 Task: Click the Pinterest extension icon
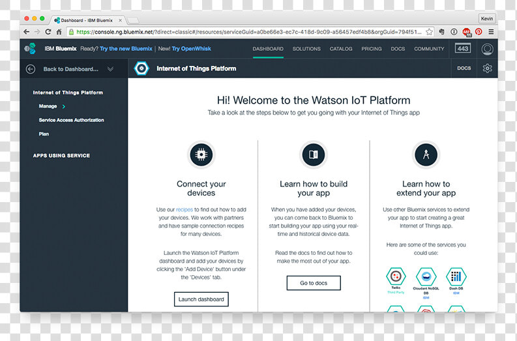point(479,32)
